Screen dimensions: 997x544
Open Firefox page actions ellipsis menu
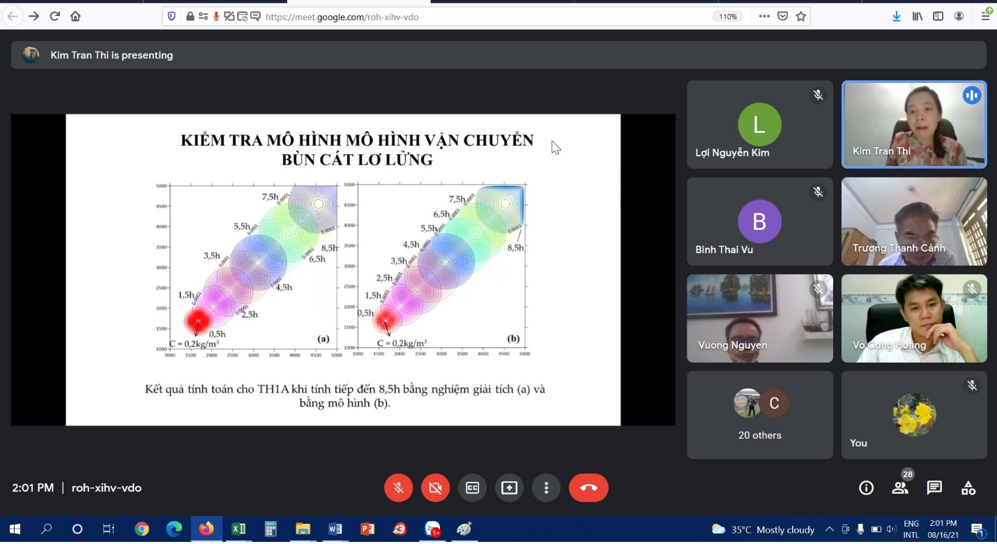tap(764, 16)
